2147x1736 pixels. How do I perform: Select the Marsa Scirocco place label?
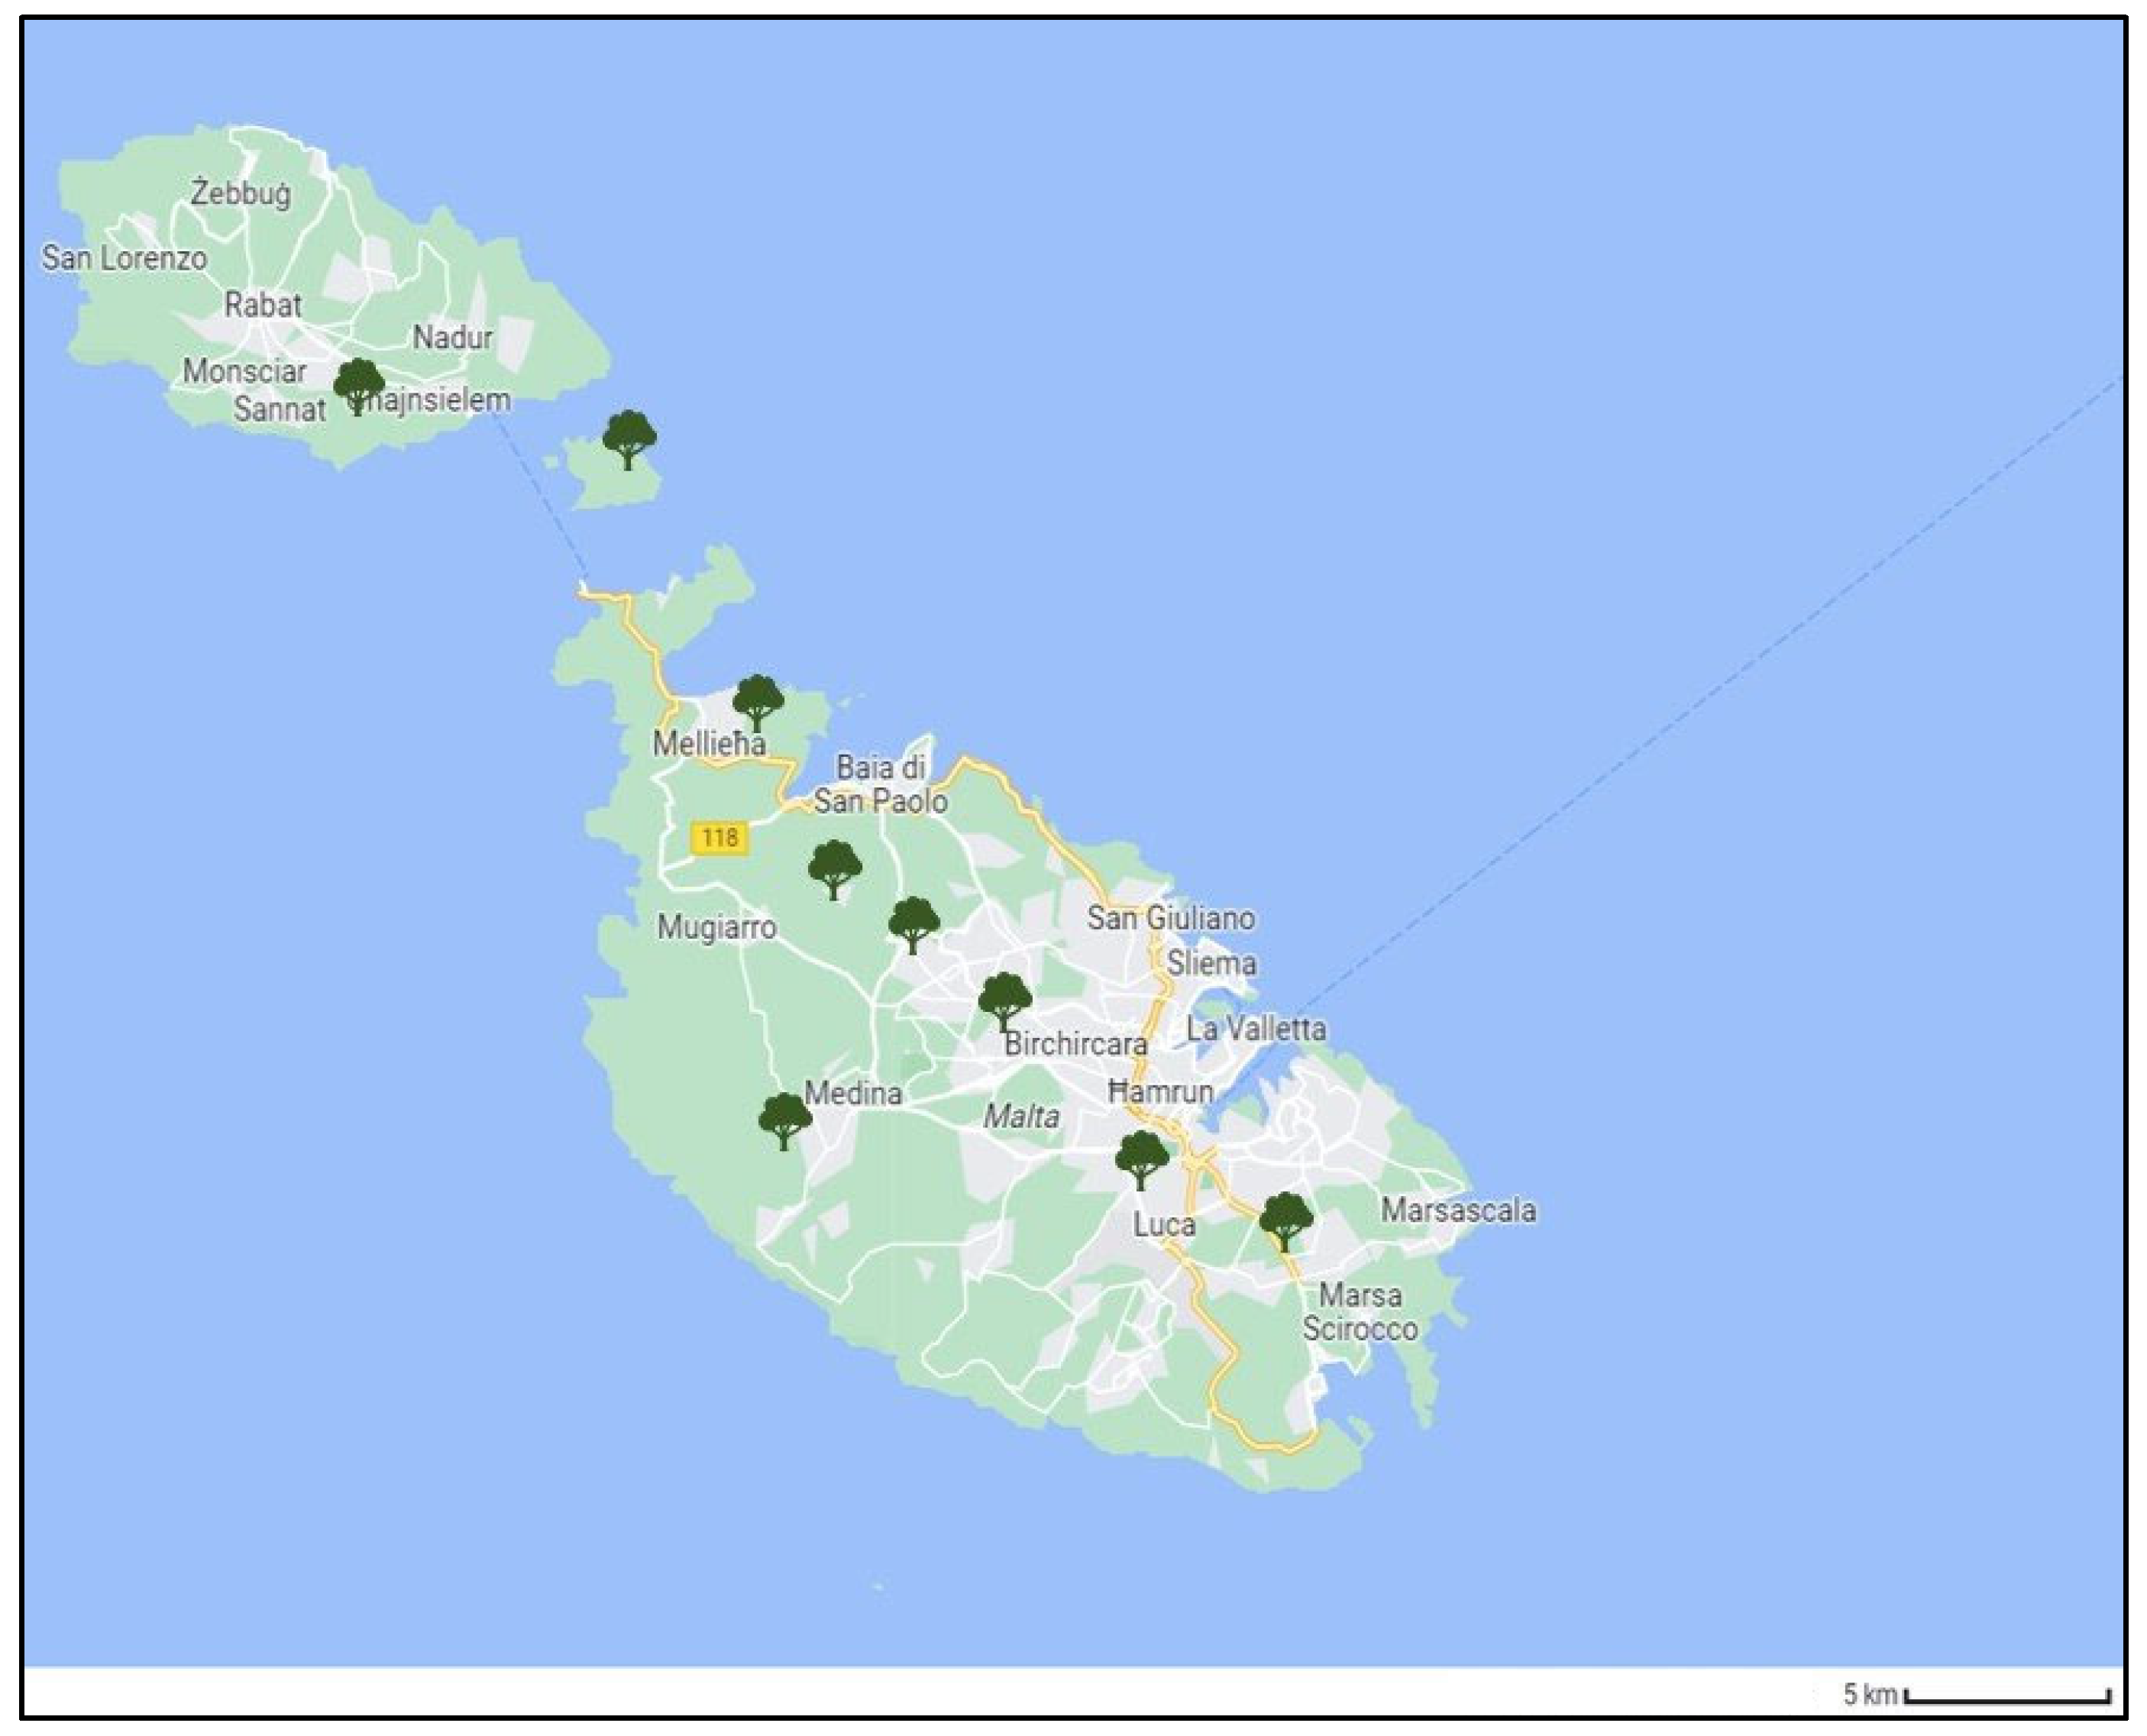click(x=1359, y=1312)
